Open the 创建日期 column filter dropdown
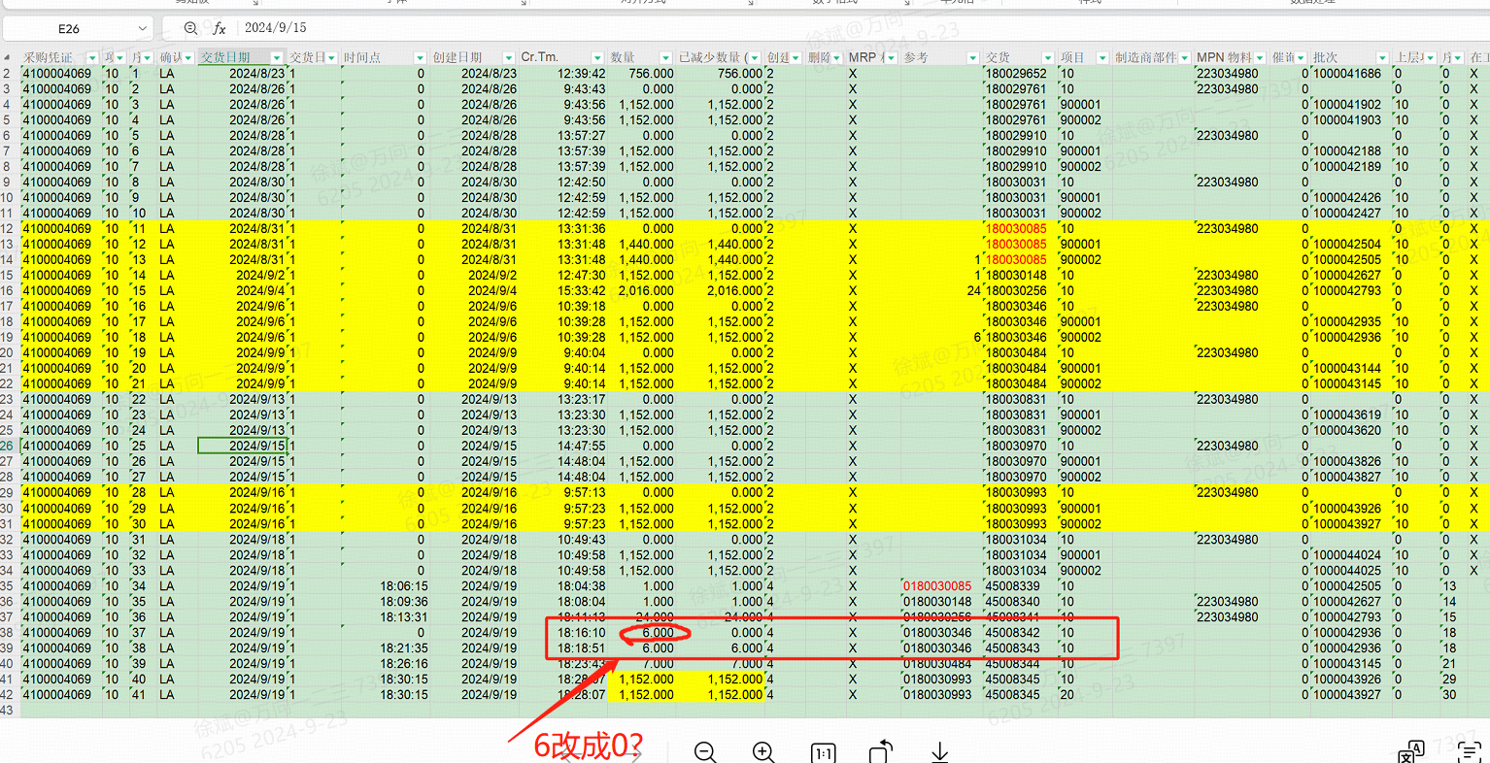The image size is (1490, 763). pyautogui.click(x=509, y=58)
